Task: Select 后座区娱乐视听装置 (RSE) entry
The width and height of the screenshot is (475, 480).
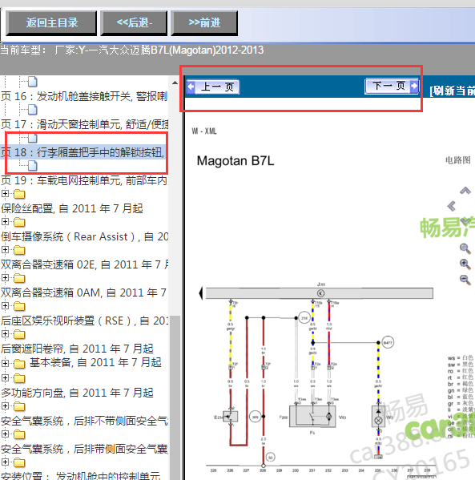Action: click(84, 321)
